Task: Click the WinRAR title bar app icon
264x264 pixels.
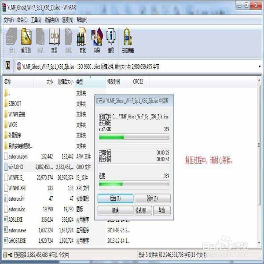Action: [4, 7]
